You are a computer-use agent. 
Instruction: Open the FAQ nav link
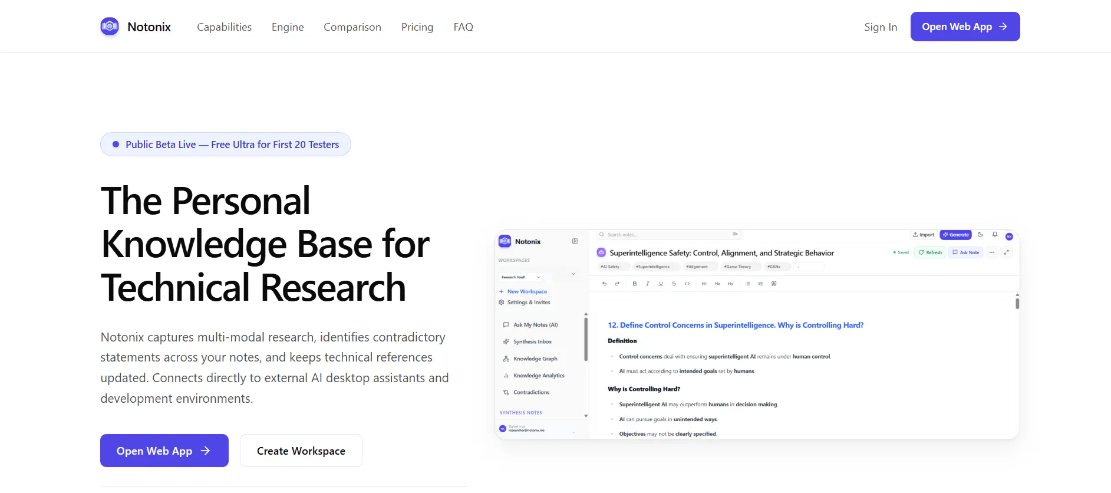point(463,27)
